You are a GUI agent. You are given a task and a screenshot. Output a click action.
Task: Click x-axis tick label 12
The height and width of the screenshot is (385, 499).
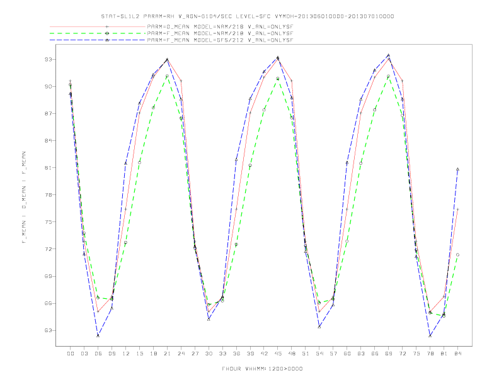click(126, 354)
